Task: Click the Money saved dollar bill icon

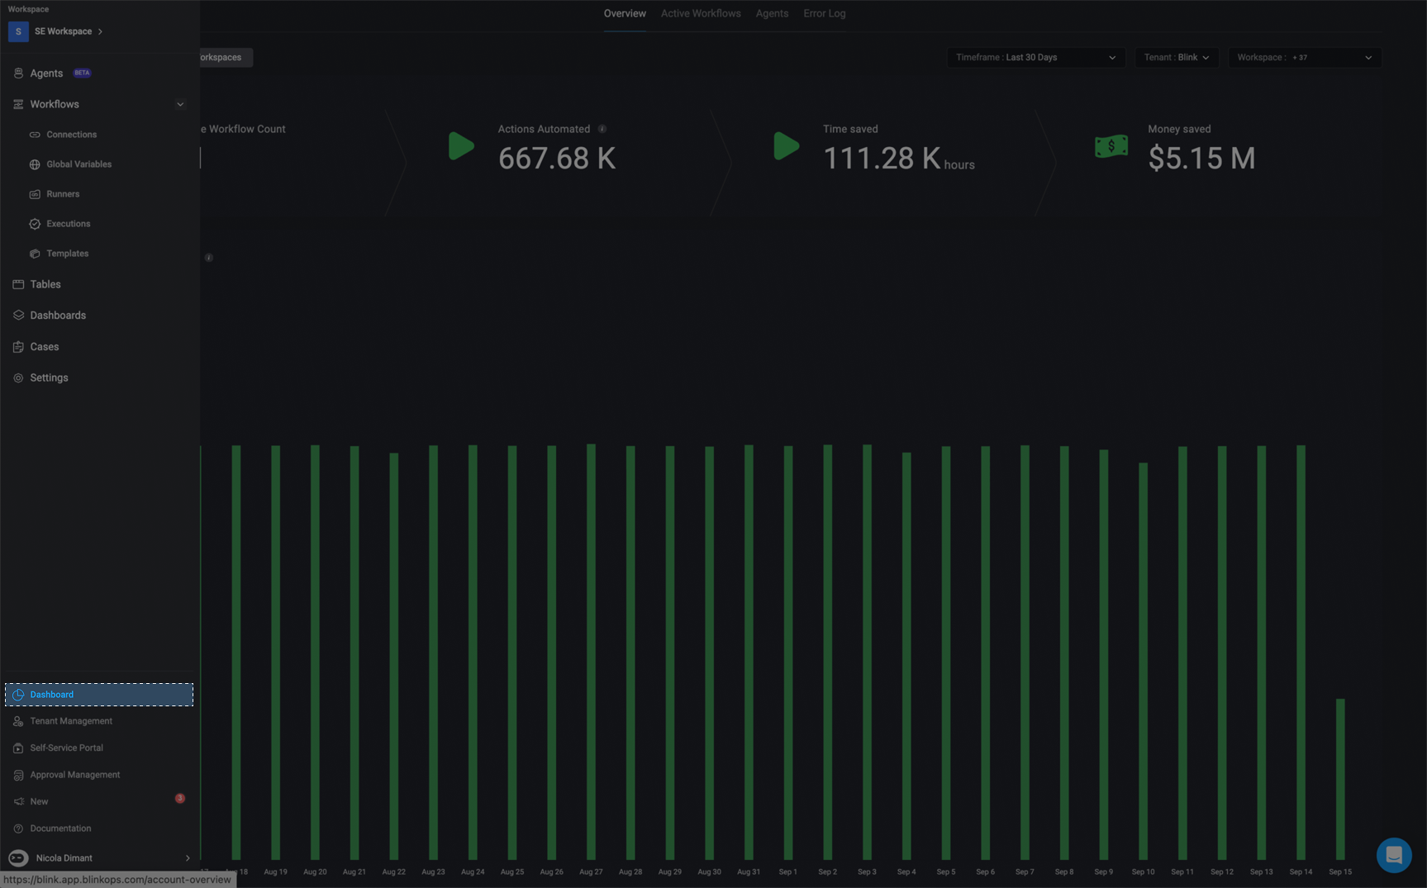Action: click(x=1111, y=146)
